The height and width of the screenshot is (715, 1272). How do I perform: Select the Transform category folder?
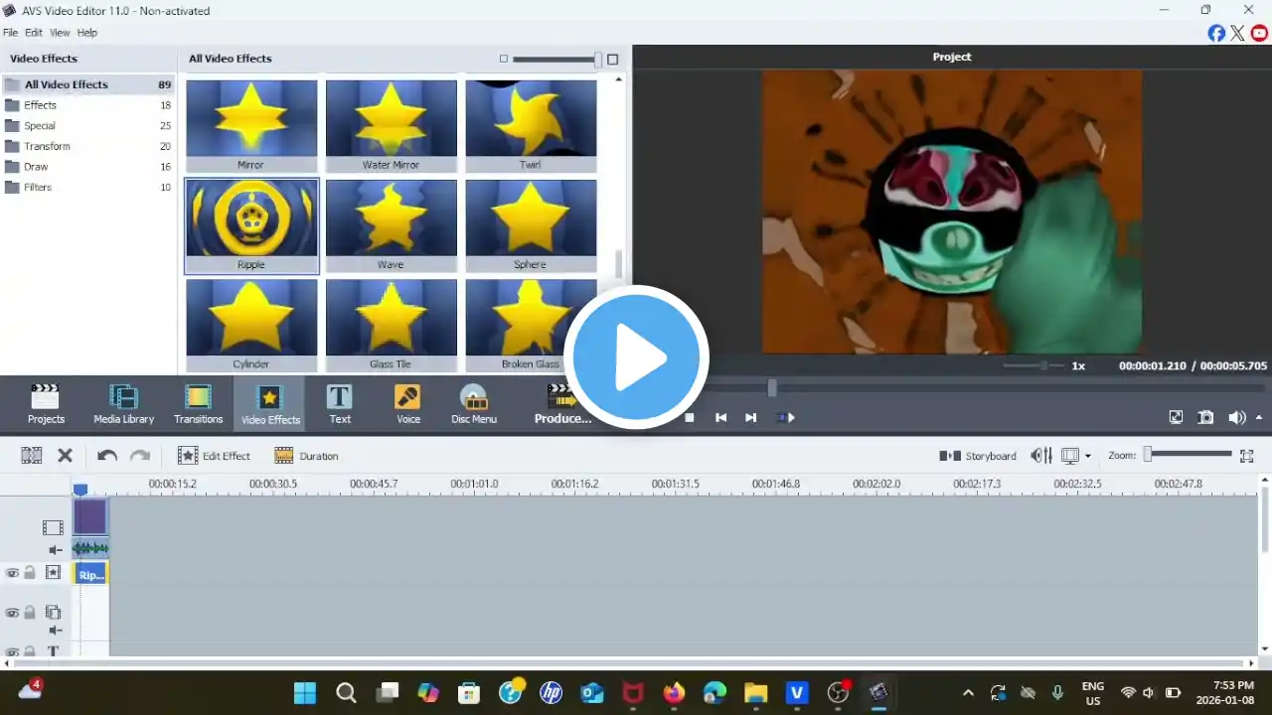(x=87, y=146)
